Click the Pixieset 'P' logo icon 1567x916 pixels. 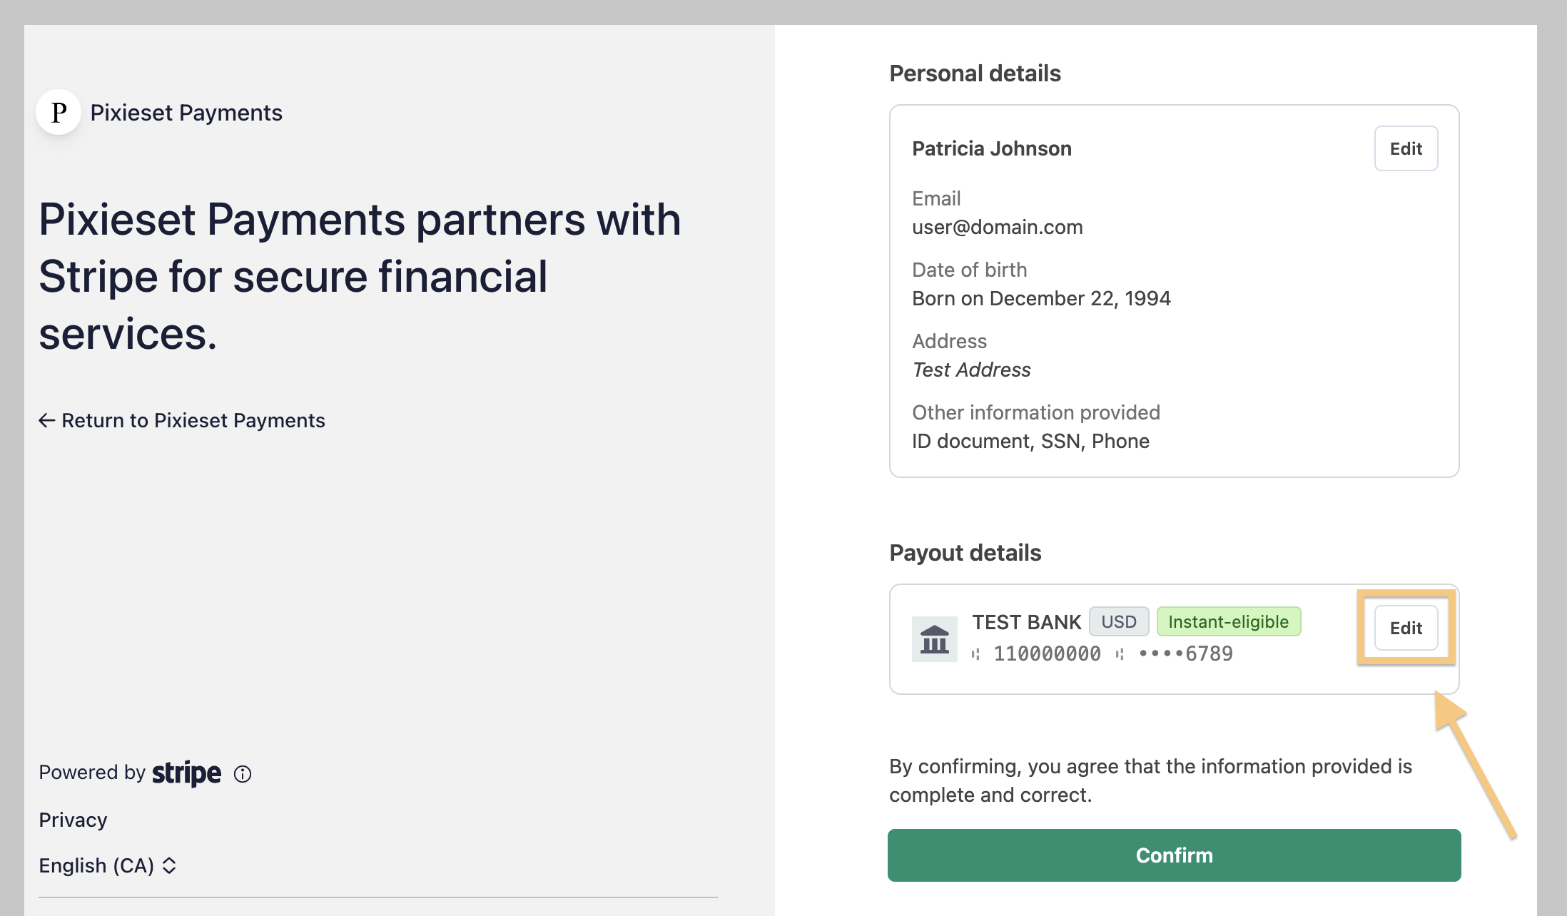[x=59, y=112]
